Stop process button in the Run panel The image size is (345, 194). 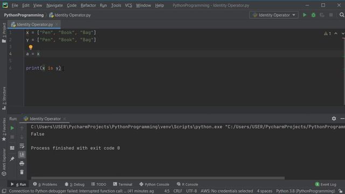(x=12, y=137)
